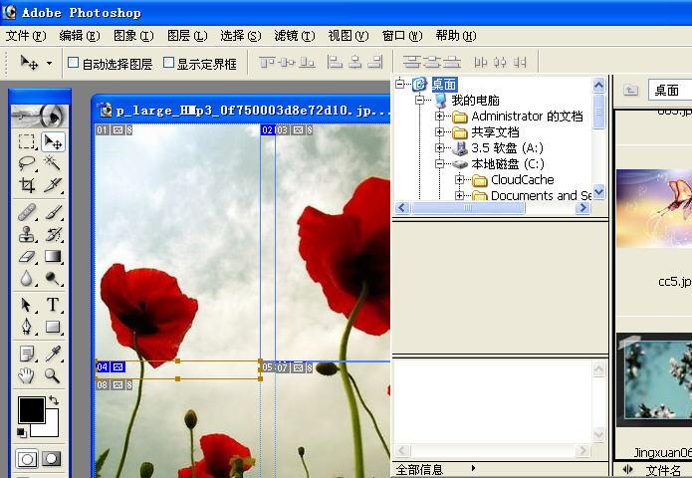Switch to Standard mode editing
This screenshot has height=478, width=692.
click(x=27, y=459)
